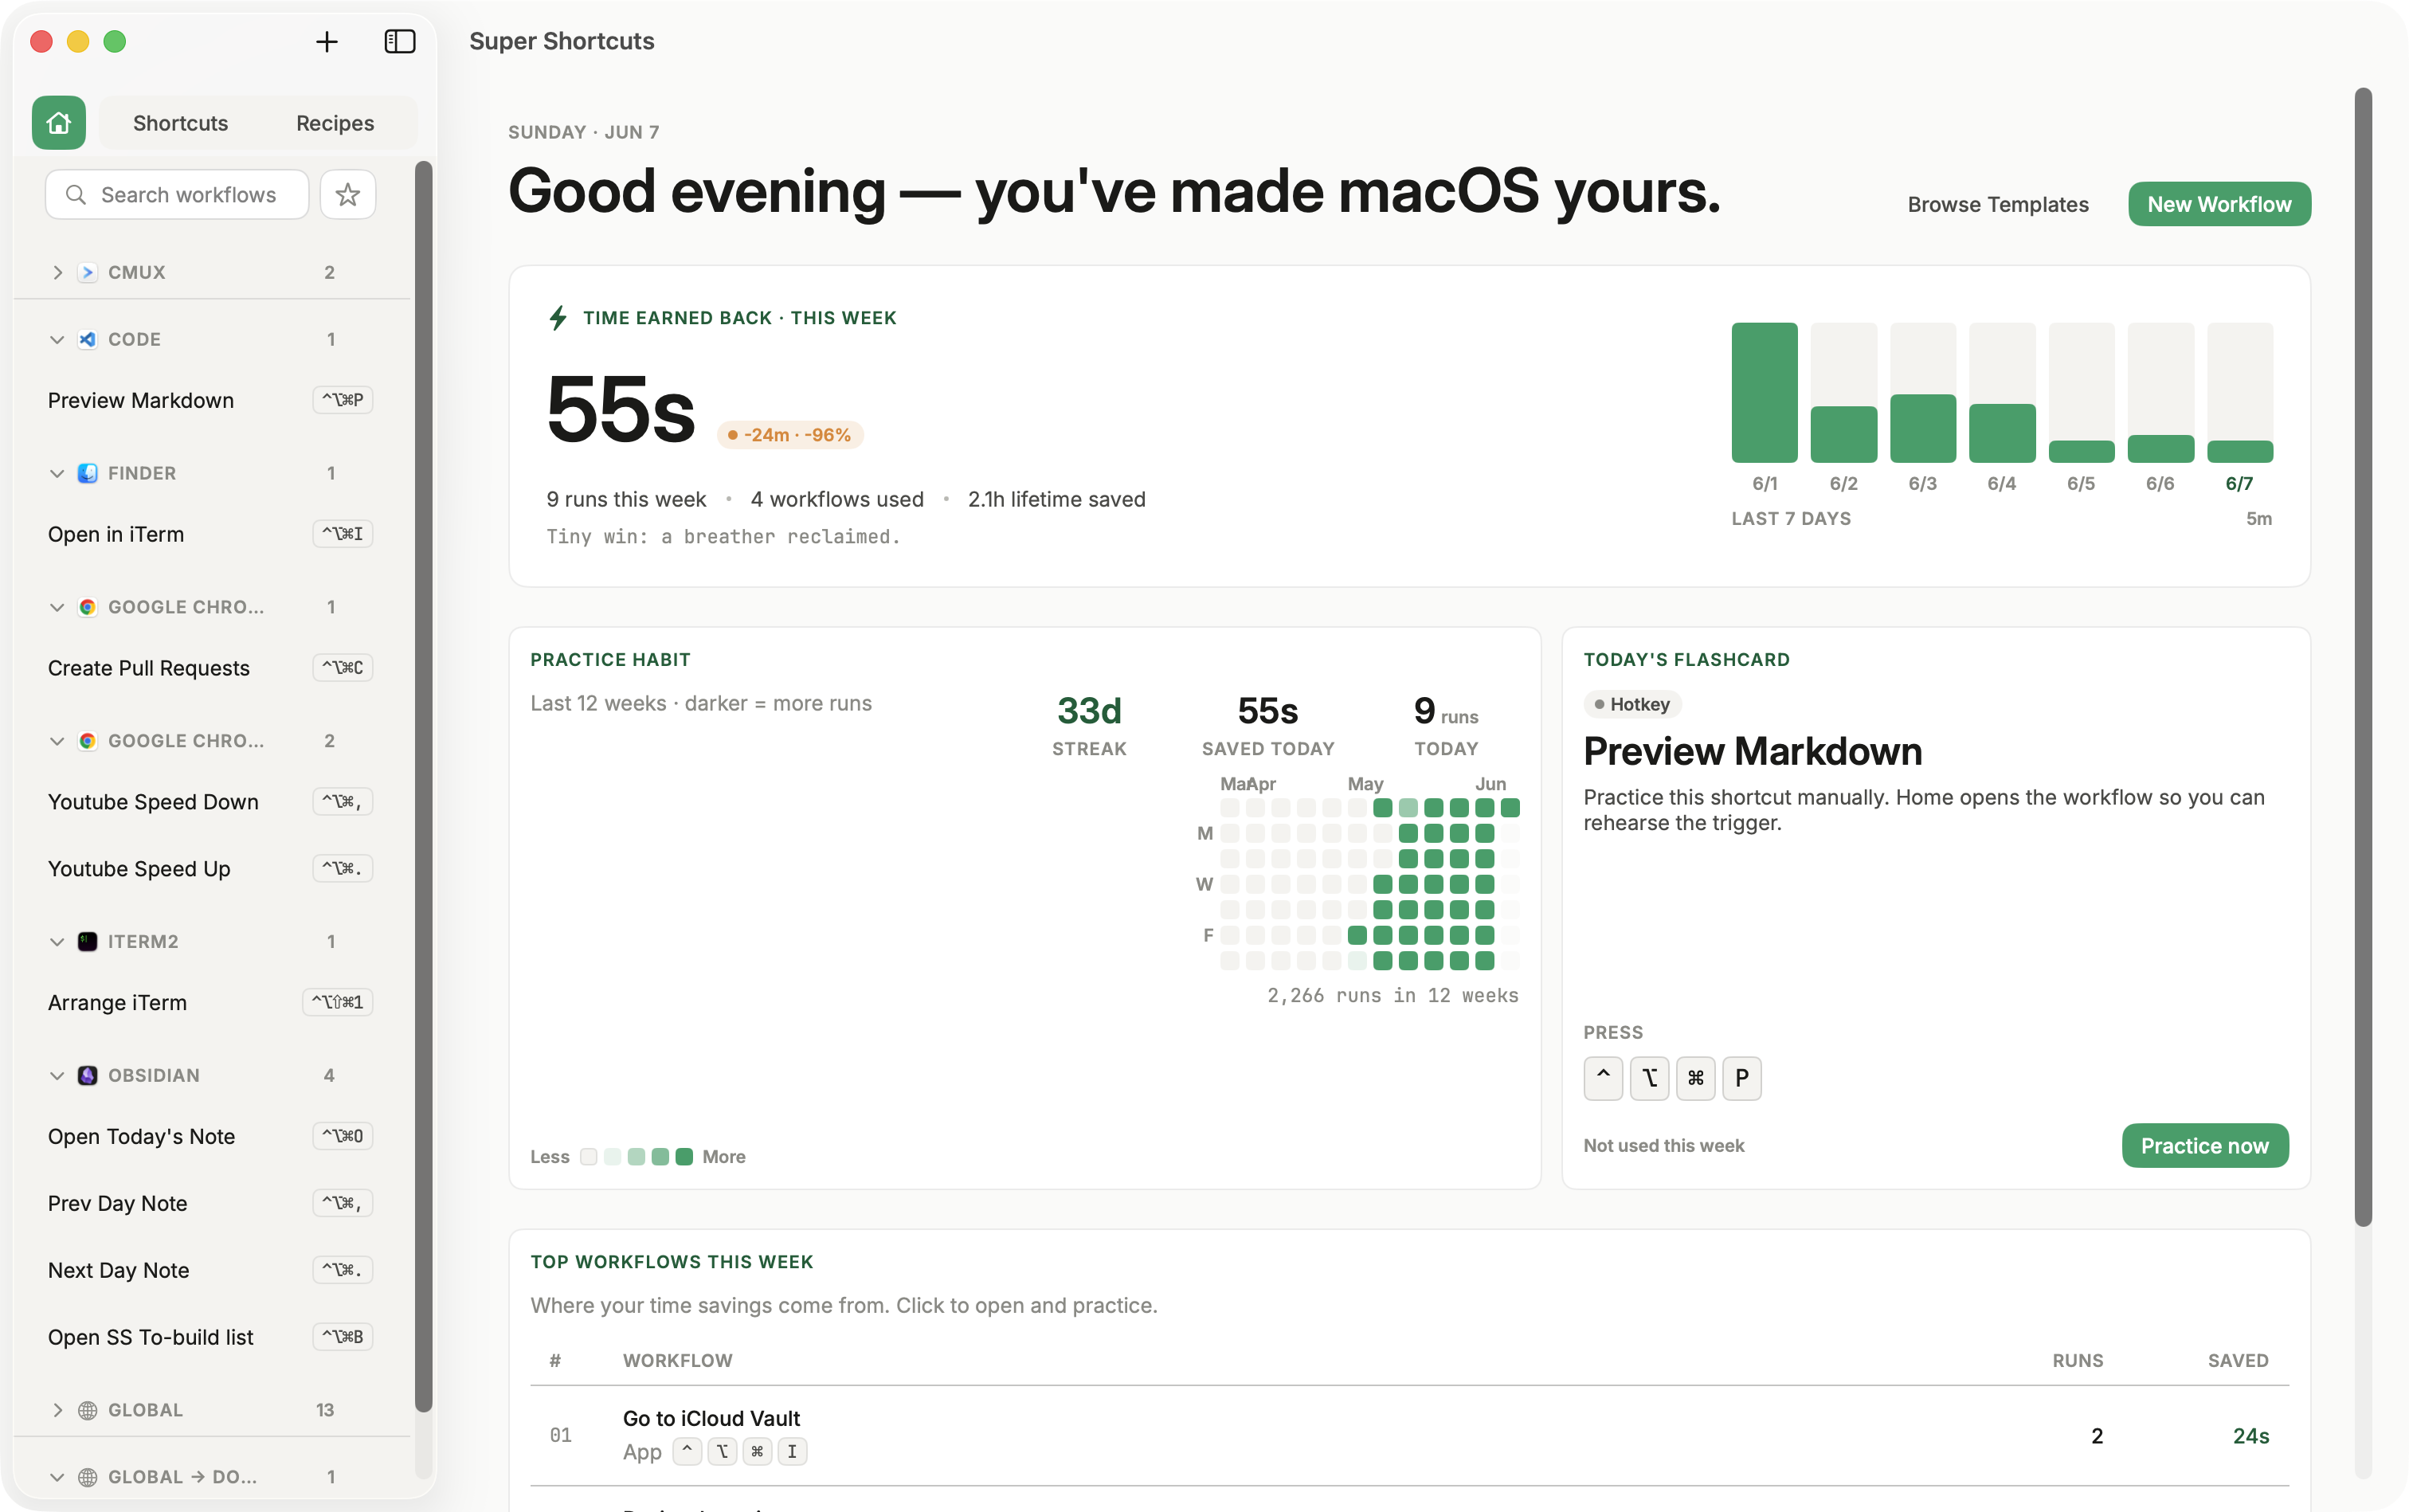The width and height of the screenshot is (2409, 1512).
Task: Click the 33d streak value
Action: pyautogui.click(x=1089, y=710)
